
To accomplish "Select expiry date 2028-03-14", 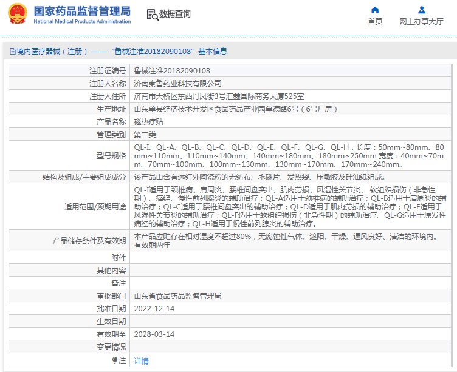I will 154,334.
